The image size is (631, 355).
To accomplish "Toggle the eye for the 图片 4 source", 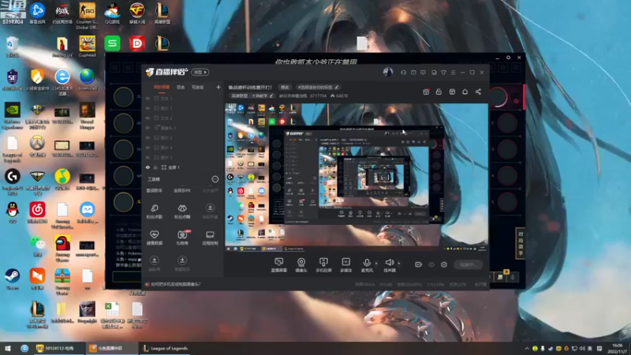I will [147, 148].
